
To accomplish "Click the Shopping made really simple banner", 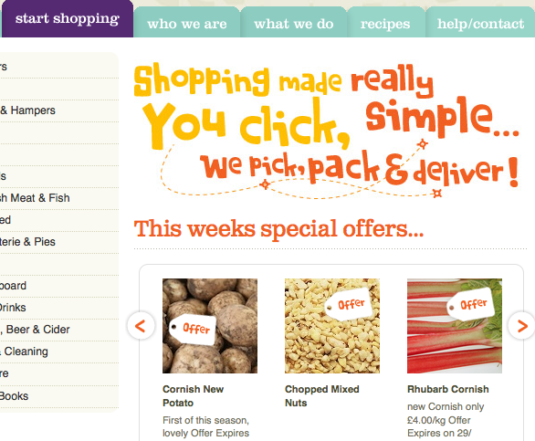I will 327,130.
